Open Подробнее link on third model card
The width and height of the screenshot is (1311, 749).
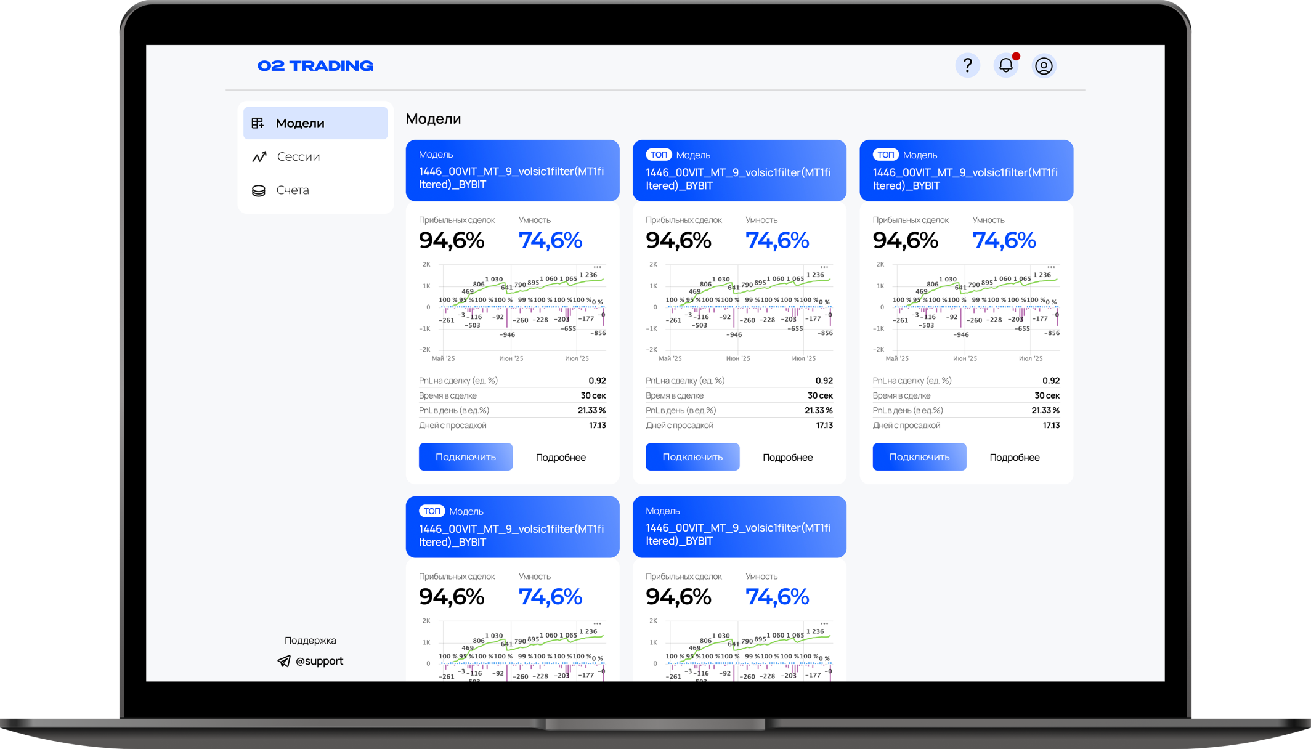(x=1014, y=458)
